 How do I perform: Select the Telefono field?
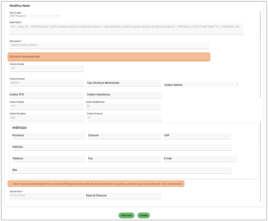[48, 158]
